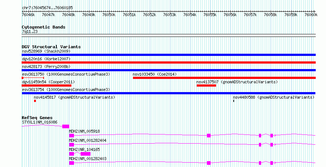This screenshot has height=167, width=326.
Task: Click the STYXL1|NM_016086 gene label
Action: (x=40, y=122)
